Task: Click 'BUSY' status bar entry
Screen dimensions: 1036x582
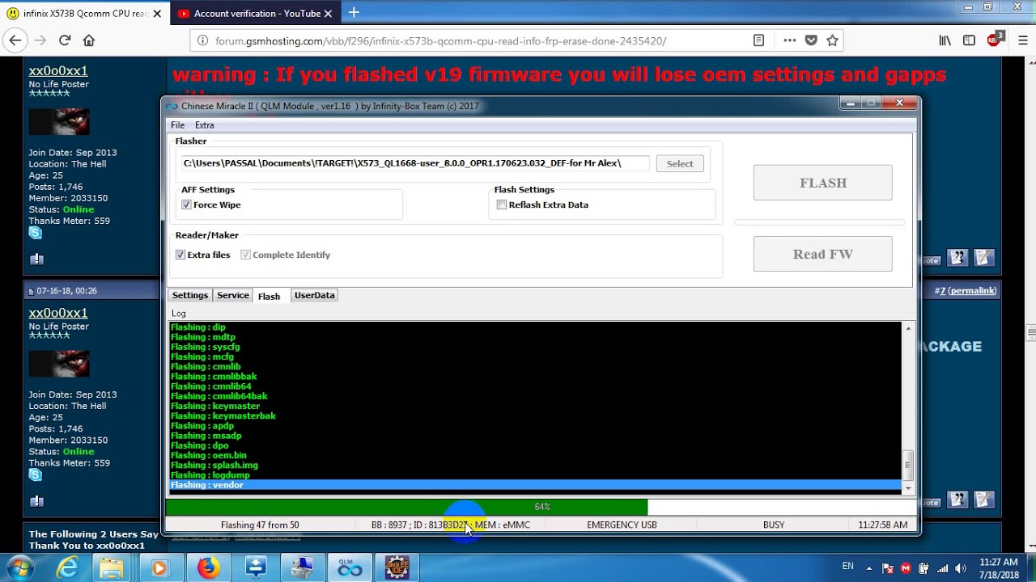Action: point(774,525)
